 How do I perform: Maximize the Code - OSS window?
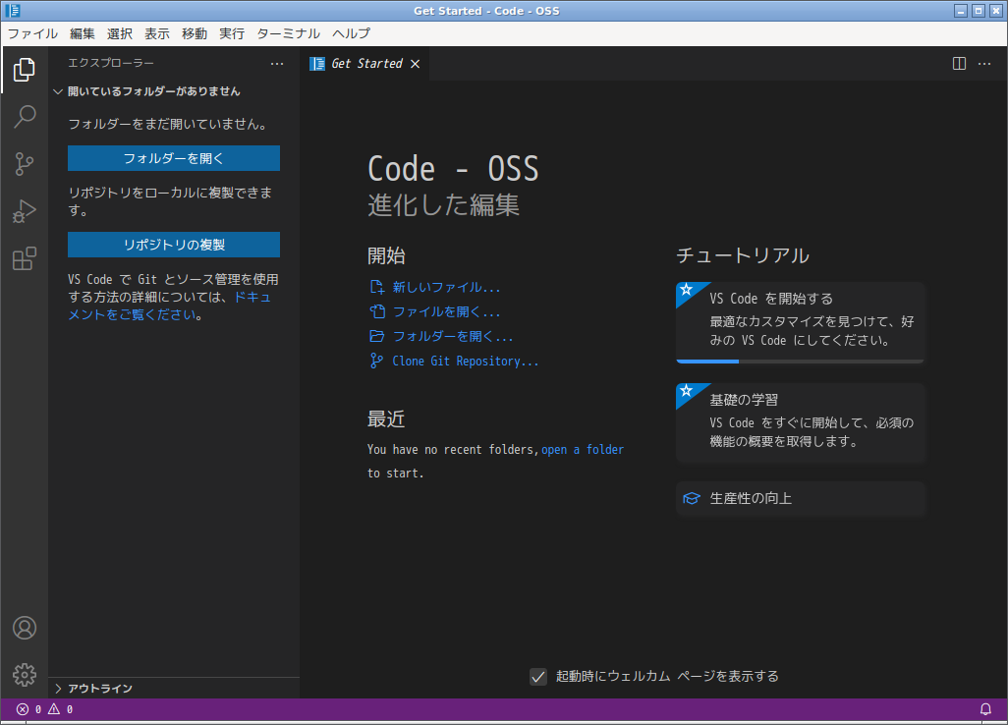pos(979,10)
